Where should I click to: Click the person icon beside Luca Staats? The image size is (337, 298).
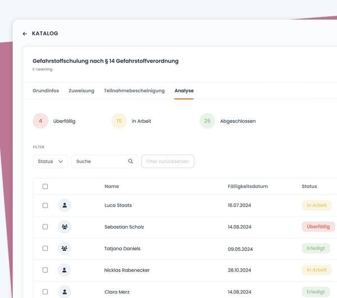65,205
